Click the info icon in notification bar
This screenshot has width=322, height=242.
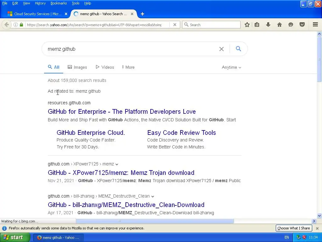pos(4,228)
